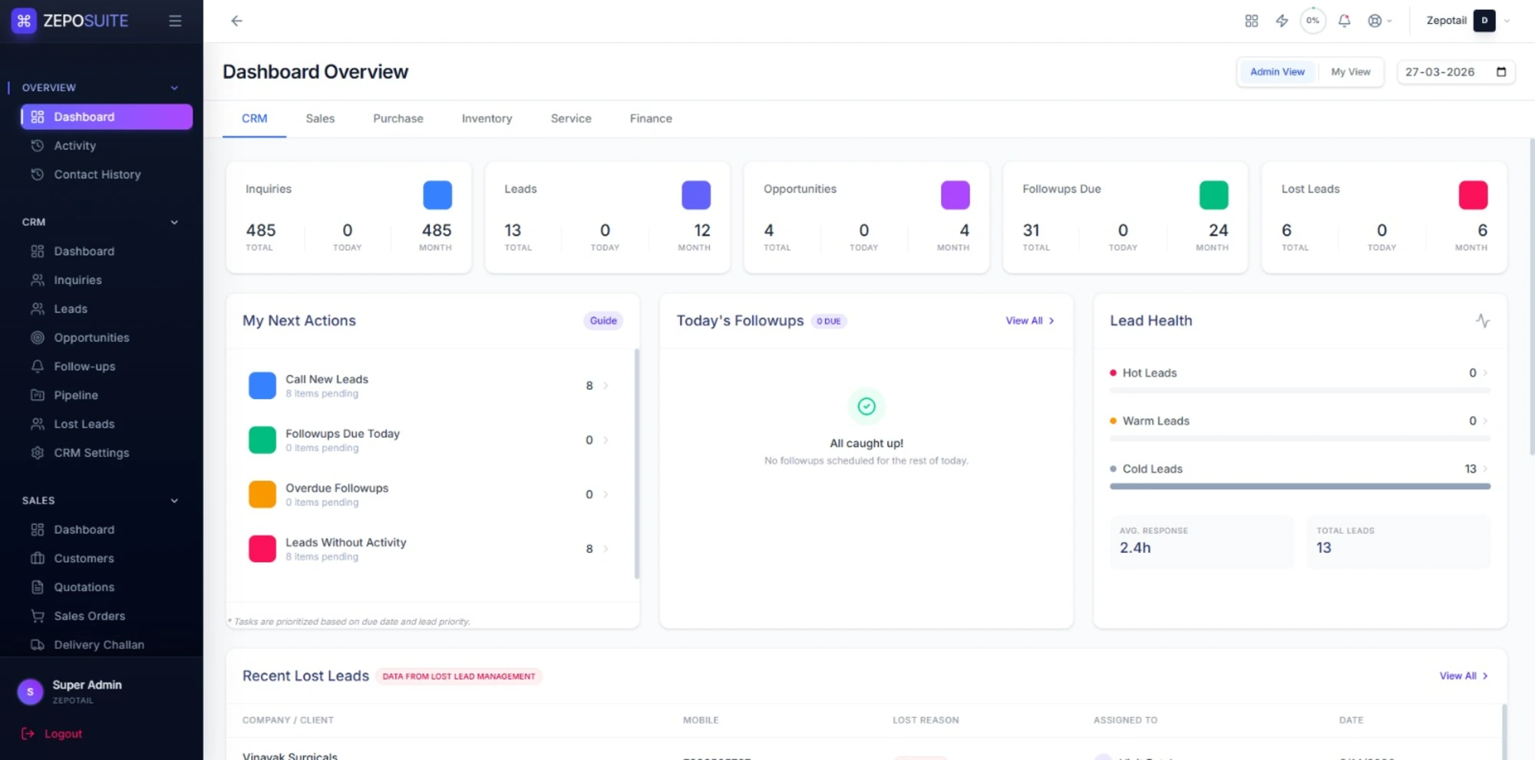
Task: Switch to the Inventory tab
Action: [x=487, y=119]
